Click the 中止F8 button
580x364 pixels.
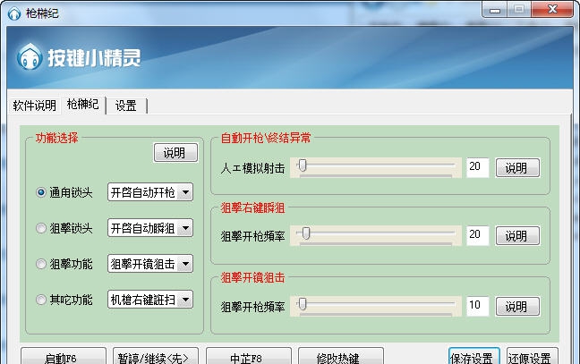pyautogui.click(x=248, y=357)
